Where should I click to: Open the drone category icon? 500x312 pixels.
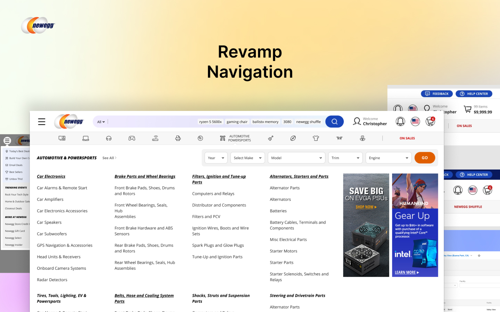point(339,138)
